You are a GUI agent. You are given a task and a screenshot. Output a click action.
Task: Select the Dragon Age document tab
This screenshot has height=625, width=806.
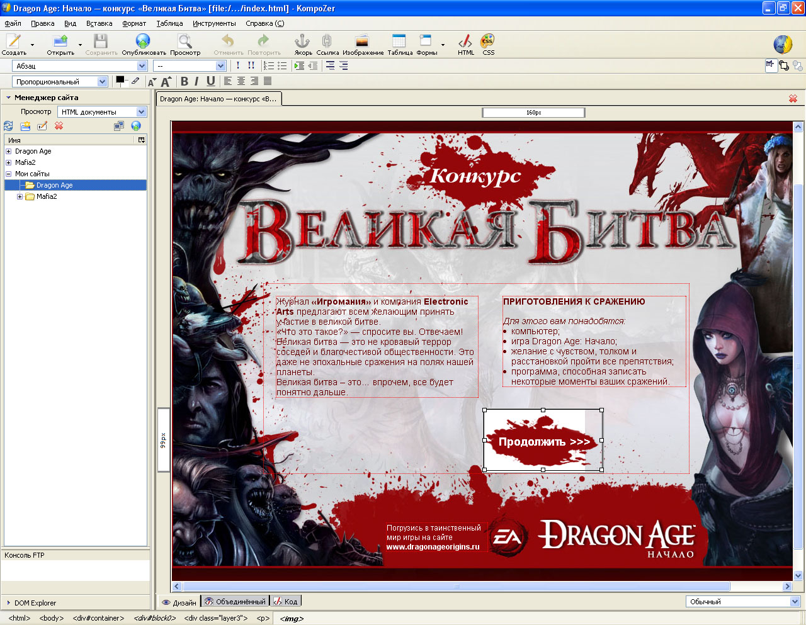click(x=219, y=99)
